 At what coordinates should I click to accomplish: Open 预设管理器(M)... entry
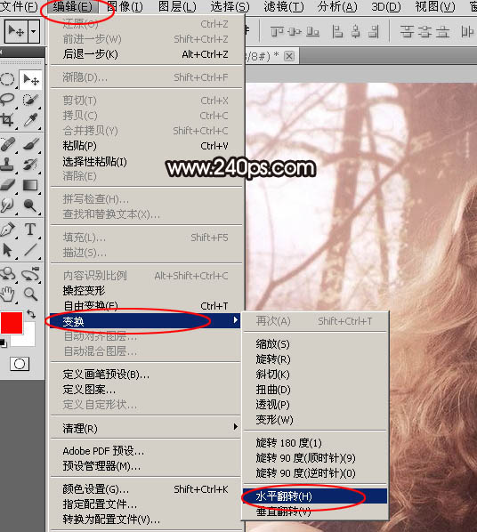(x=145, y=466)
